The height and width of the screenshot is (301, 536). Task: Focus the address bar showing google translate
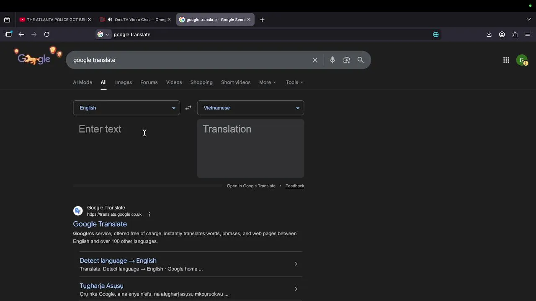(x=268, y=35)
